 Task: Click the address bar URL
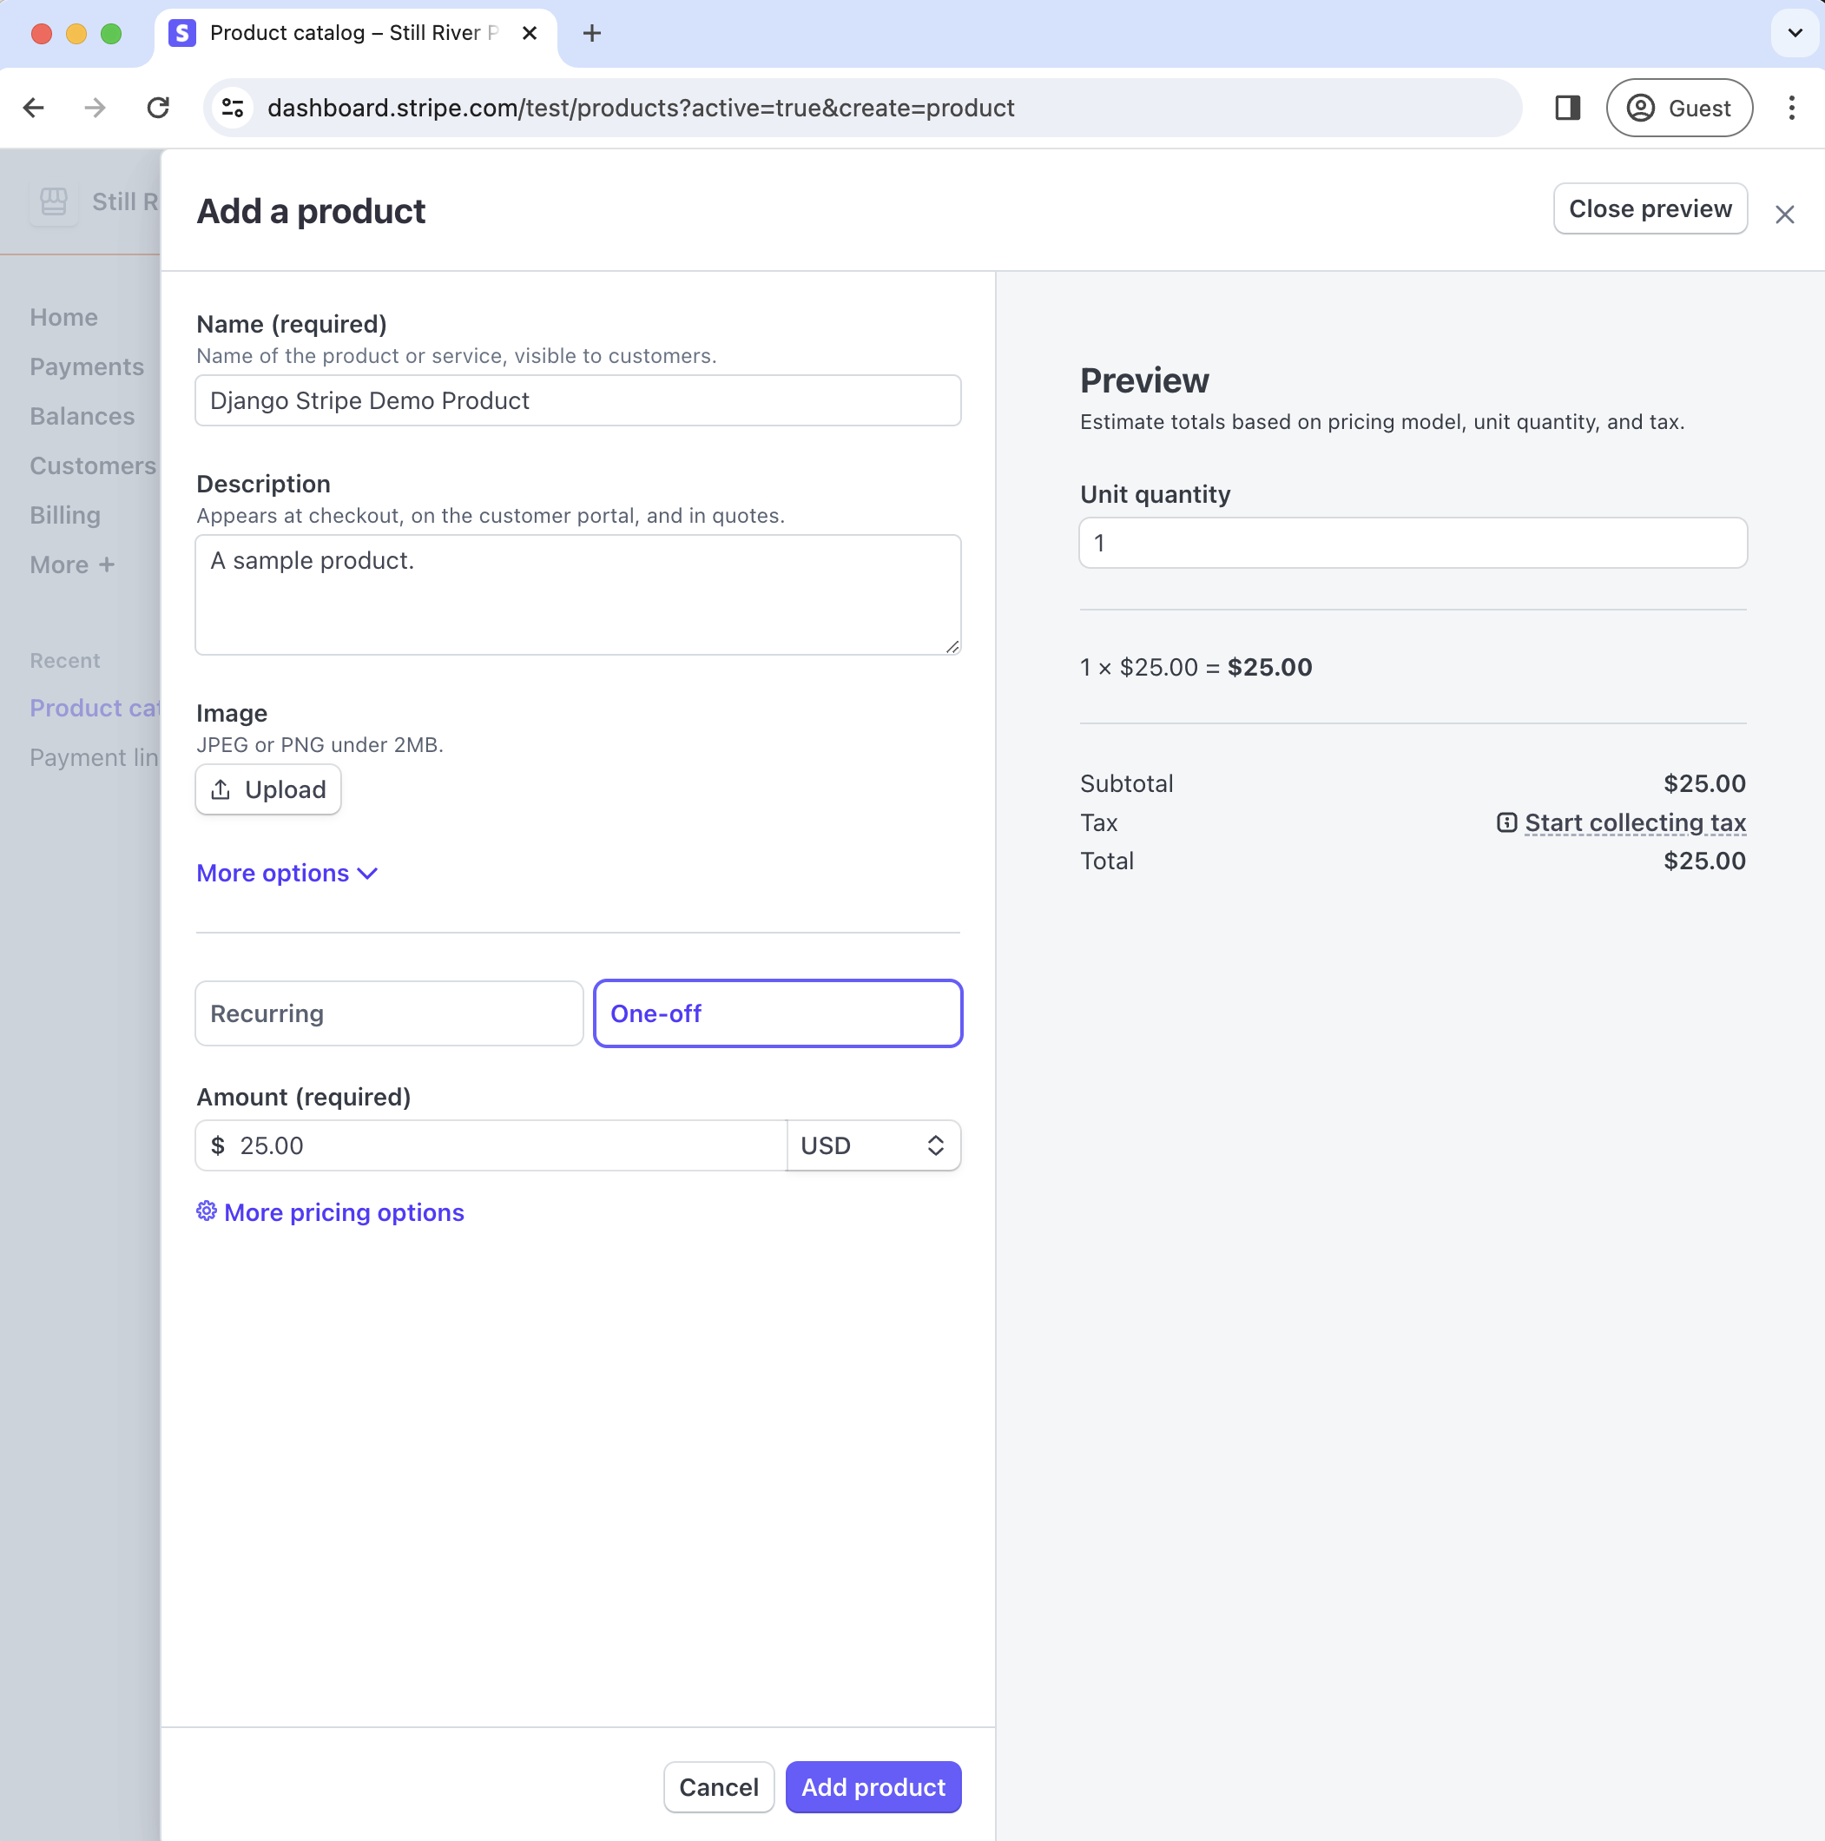pos(640,108)
